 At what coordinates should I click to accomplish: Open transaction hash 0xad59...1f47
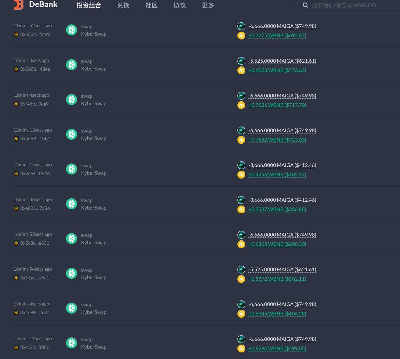35,139
